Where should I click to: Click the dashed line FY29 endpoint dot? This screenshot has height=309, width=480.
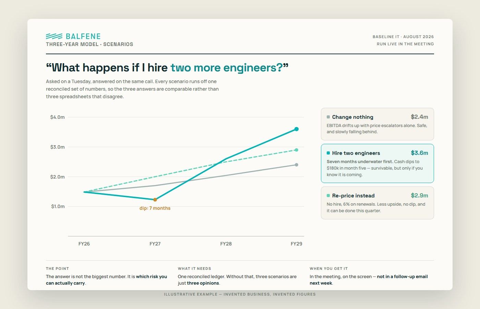tap(297, 150)
